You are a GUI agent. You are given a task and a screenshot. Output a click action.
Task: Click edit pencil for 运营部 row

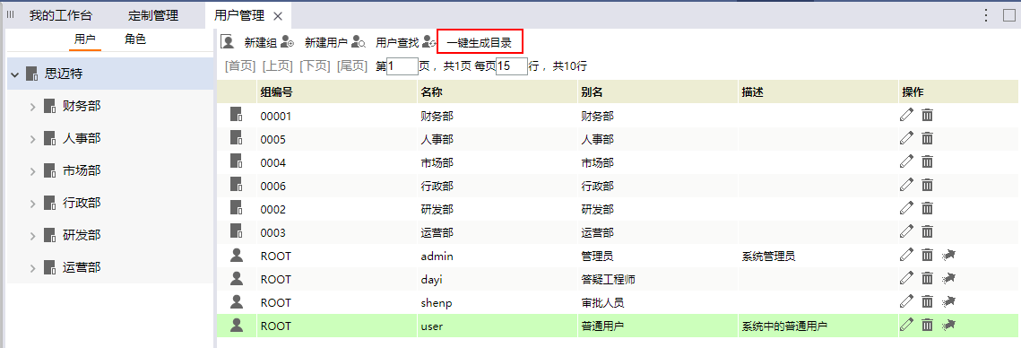point(906,231)
